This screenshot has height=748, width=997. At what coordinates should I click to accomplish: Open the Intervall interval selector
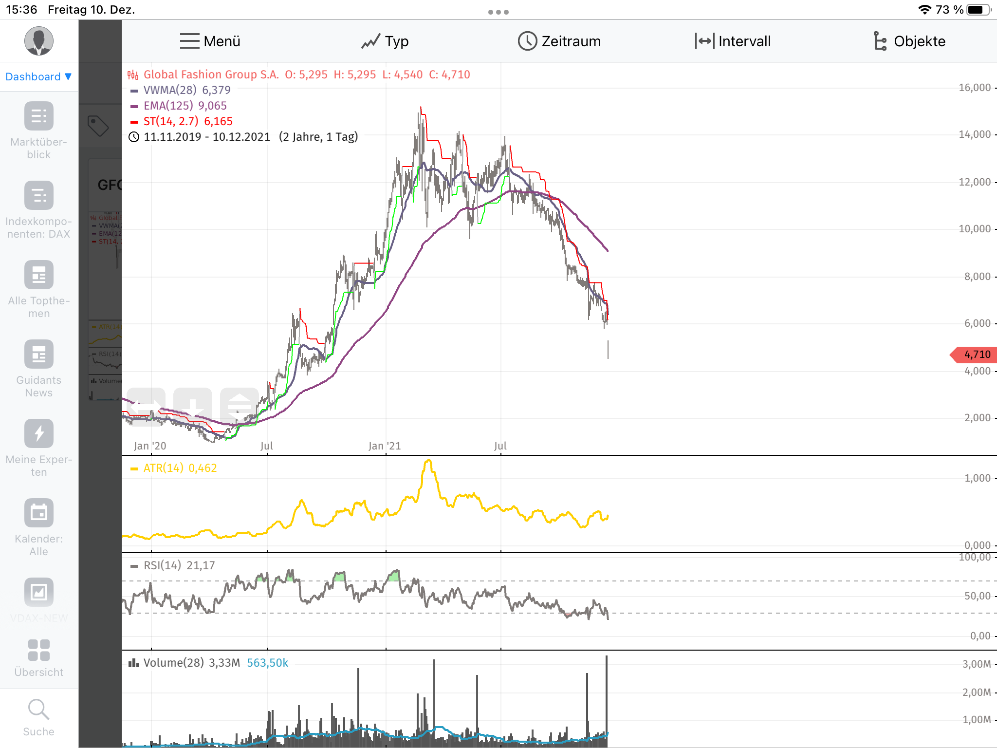point(733,41)
